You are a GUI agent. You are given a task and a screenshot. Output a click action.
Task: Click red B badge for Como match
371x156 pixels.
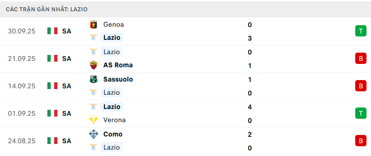click(x=360, y=141)
